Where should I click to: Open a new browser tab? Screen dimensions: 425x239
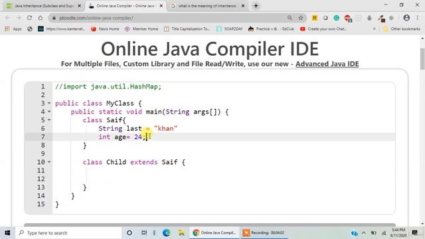(256, 6)
